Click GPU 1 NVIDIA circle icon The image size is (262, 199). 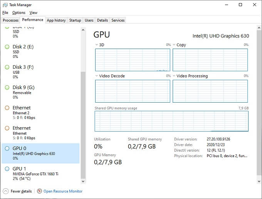point(7,169)
